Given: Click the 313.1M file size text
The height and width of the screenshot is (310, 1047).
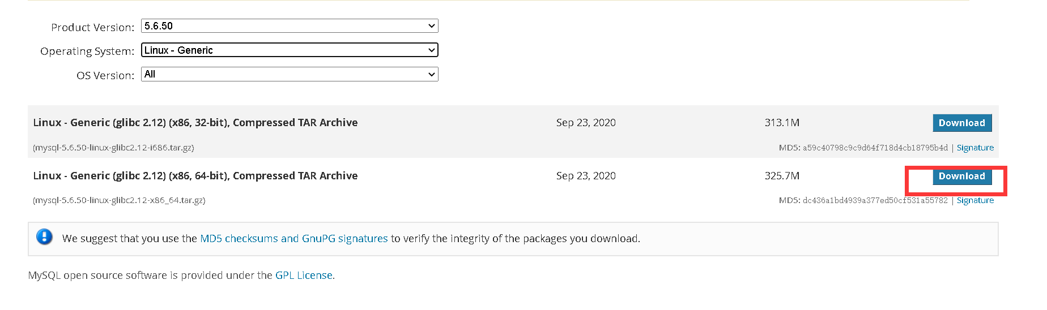Looking at the screenshot, I should [x=781, y=123].
